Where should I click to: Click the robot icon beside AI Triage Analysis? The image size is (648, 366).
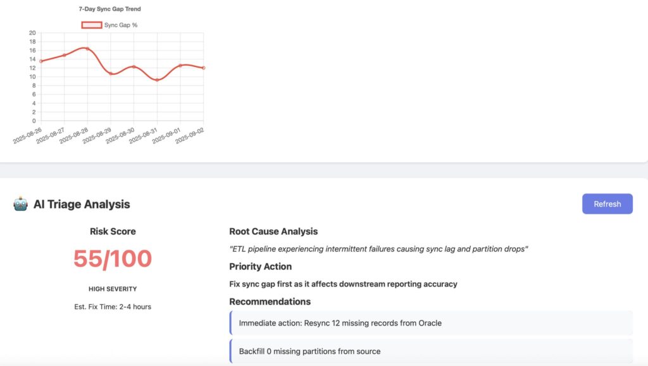pos(21,204)
